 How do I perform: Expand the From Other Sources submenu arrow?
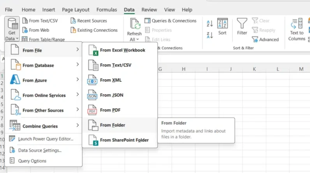coord(77,109)
